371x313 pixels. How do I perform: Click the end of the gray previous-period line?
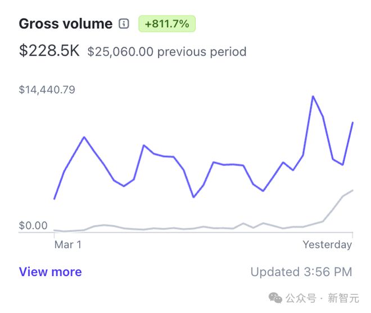352,190
